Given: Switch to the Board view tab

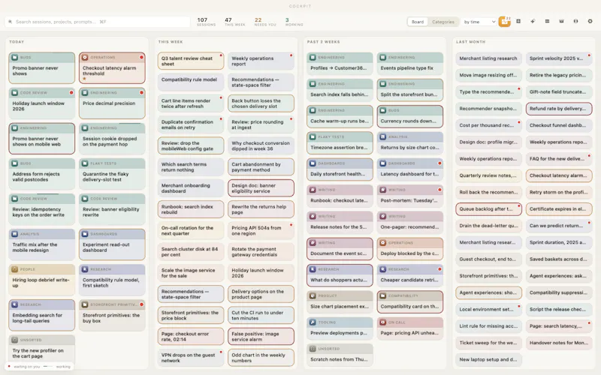Looking at the screenshot, I should click(x=418, y=22).
